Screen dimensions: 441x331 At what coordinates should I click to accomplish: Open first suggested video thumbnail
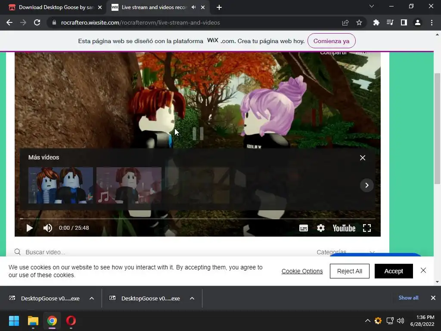tap(61, 185)
